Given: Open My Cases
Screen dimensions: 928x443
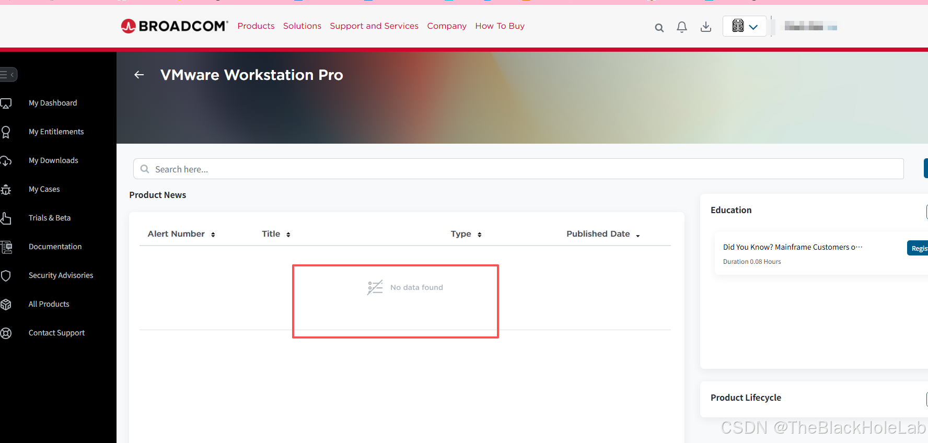Looking at the screenshot, I should click(x=44, y=189).
